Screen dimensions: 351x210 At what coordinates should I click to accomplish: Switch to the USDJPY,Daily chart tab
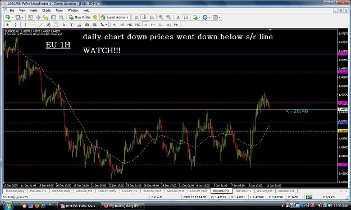[107, 191]
